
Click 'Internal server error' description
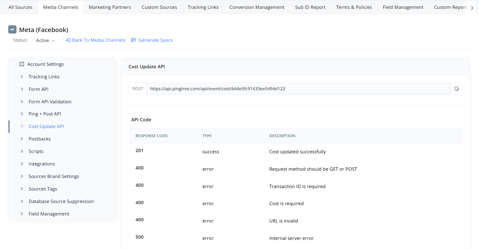coord(291,238)
